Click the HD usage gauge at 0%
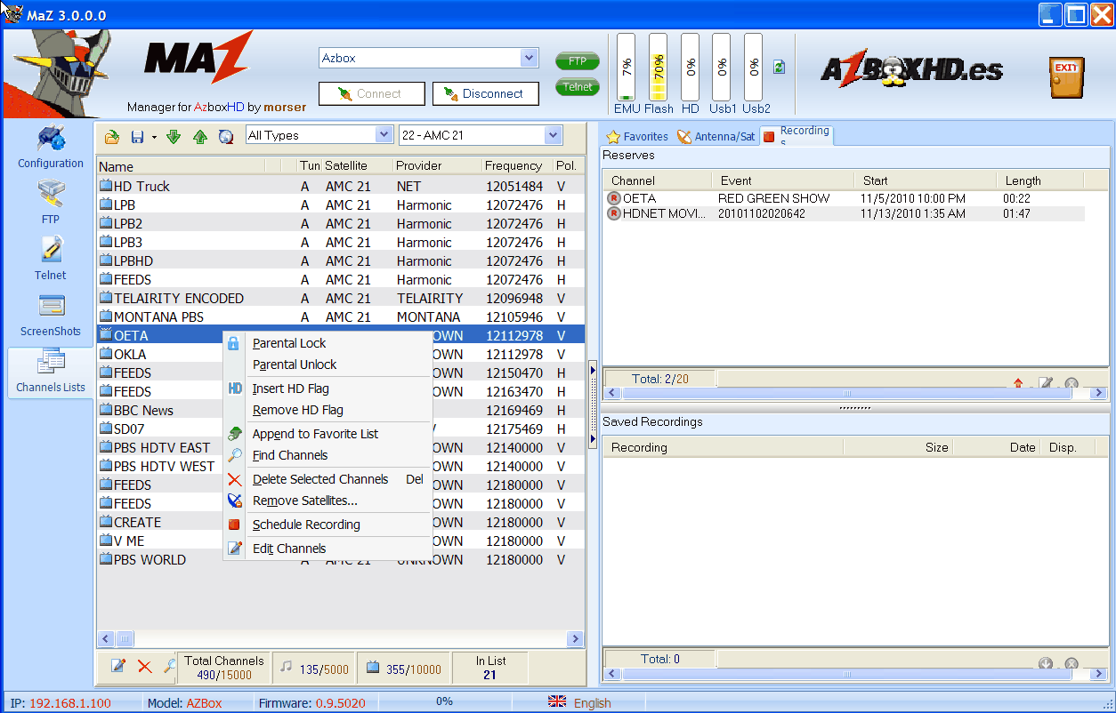This screenshot has width=1116, height=713. (x=691, y=68)
